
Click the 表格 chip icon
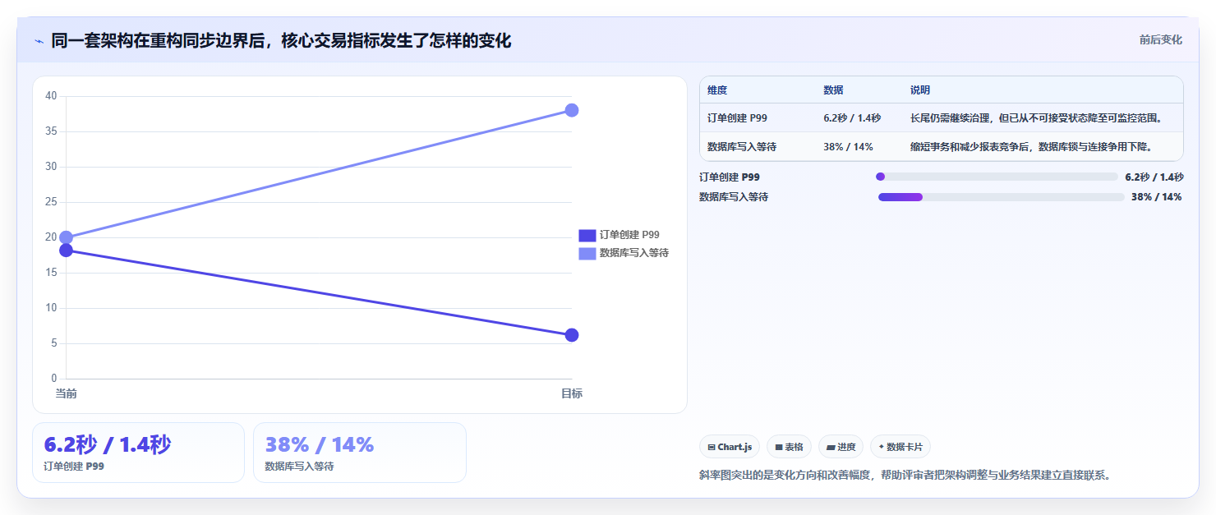click(779, 447)
